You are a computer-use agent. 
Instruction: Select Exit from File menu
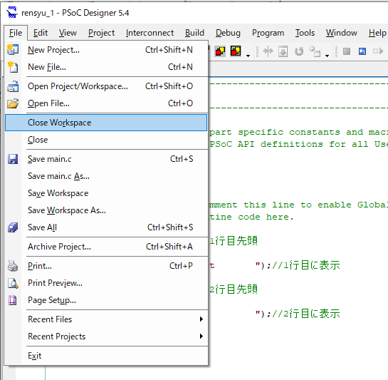tap(106, 356)
